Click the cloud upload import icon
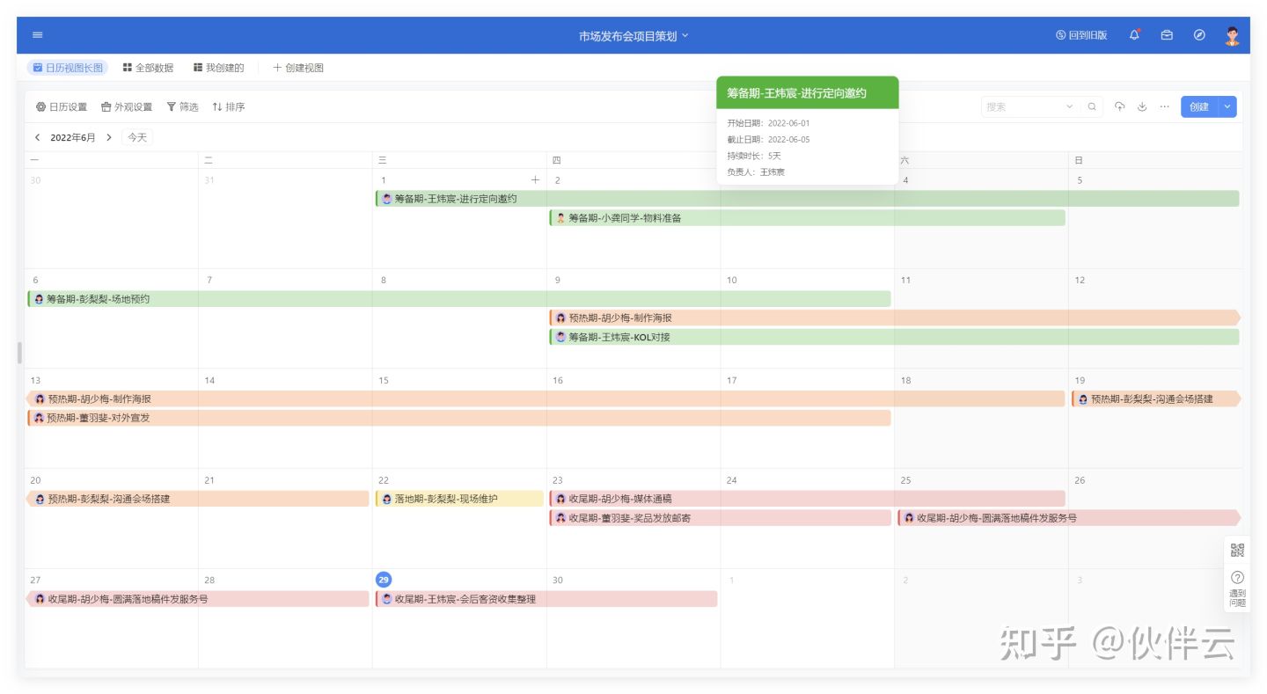The image size is (1267, 694). tap(1119, 106)
